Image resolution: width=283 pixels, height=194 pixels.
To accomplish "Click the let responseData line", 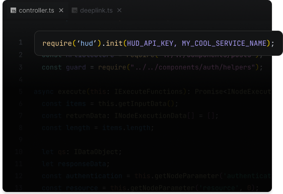I will point(76,164).
